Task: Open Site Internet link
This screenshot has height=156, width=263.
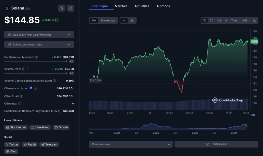Action: point(16,127)
